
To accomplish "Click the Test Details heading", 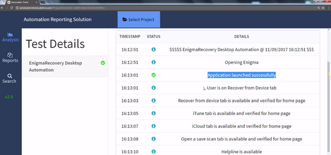I will pos(55,44).
